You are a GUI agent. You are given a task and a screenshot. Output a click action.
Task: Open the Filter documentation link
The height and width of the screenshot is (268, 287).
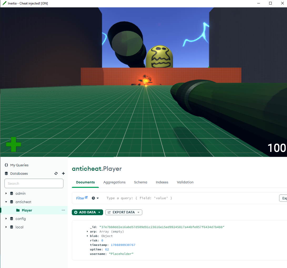(82, 198)
